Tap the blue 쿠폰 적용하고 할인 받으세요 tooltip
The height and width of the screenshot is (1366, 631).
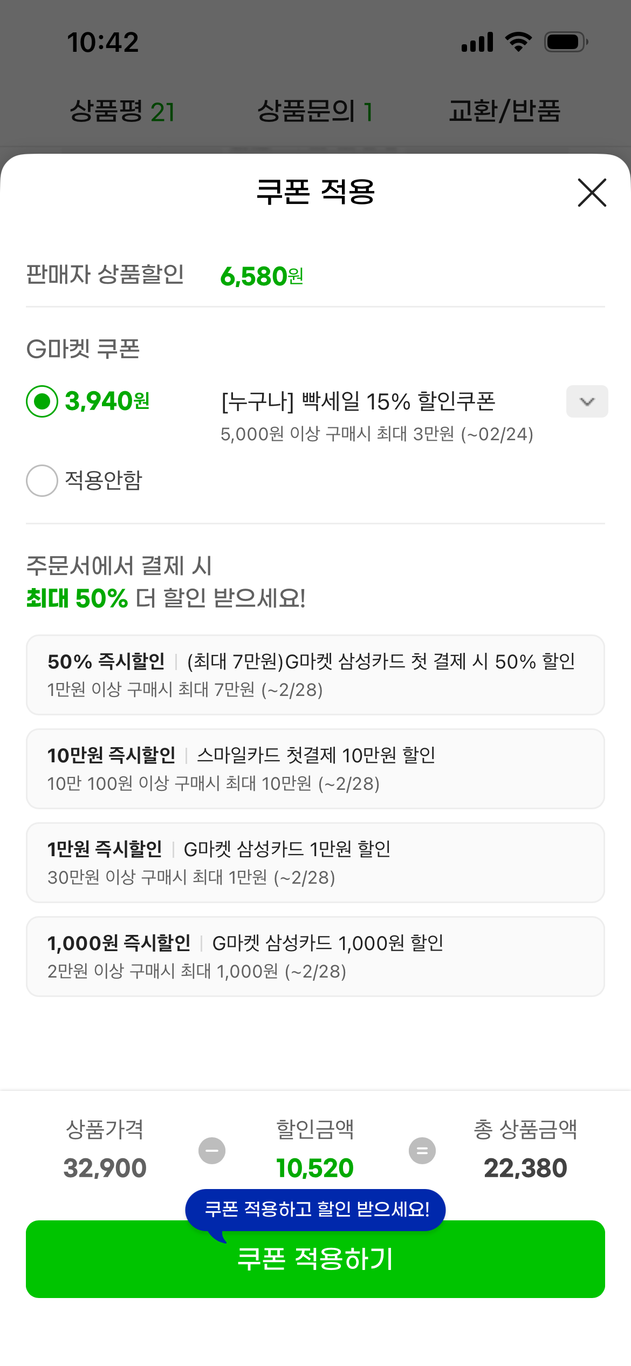[316, 1210]
